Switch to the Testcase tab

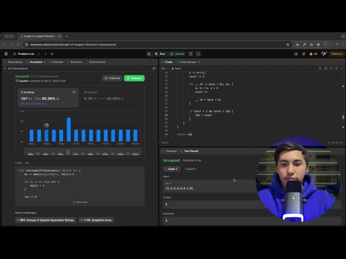169,151
